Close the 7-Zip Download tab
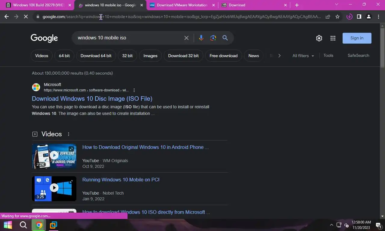This screenshot has height=231, width=385. tap(285, 5)
